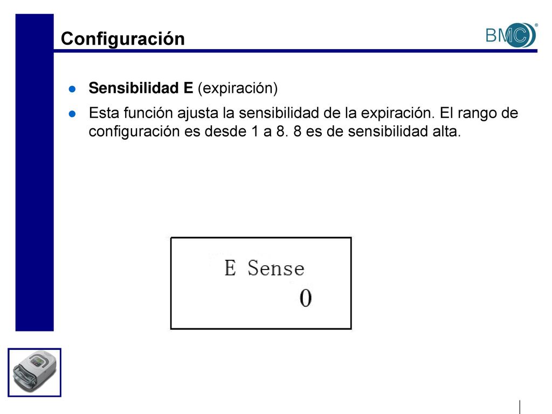Click the BMC logo

tap(511, 35)
